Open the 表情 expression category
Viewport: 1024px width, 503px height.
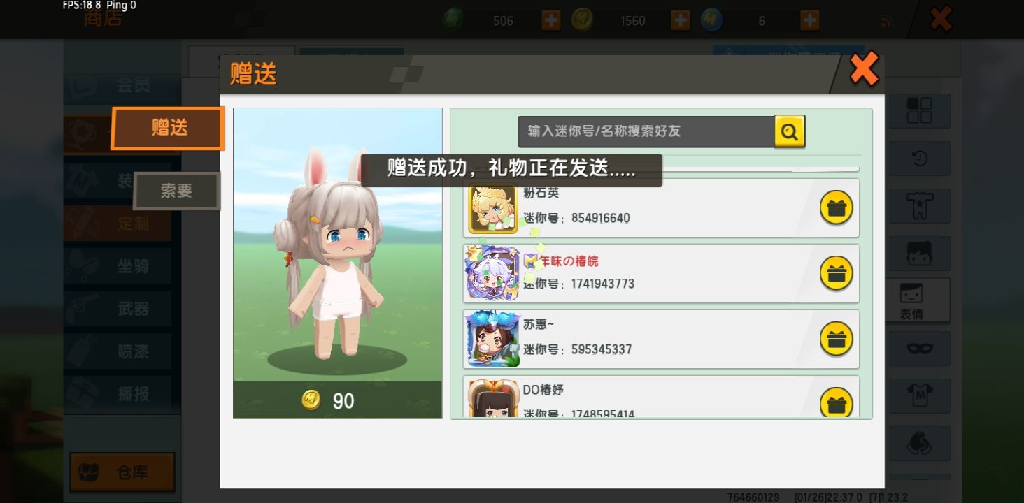click(919, 300)
